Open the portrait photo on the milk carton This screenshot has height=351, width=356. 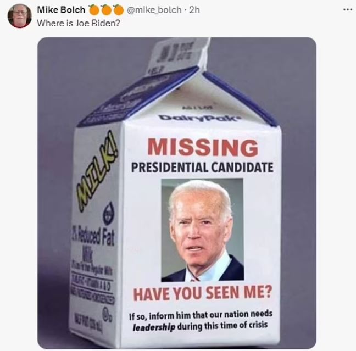coord(202,230)
